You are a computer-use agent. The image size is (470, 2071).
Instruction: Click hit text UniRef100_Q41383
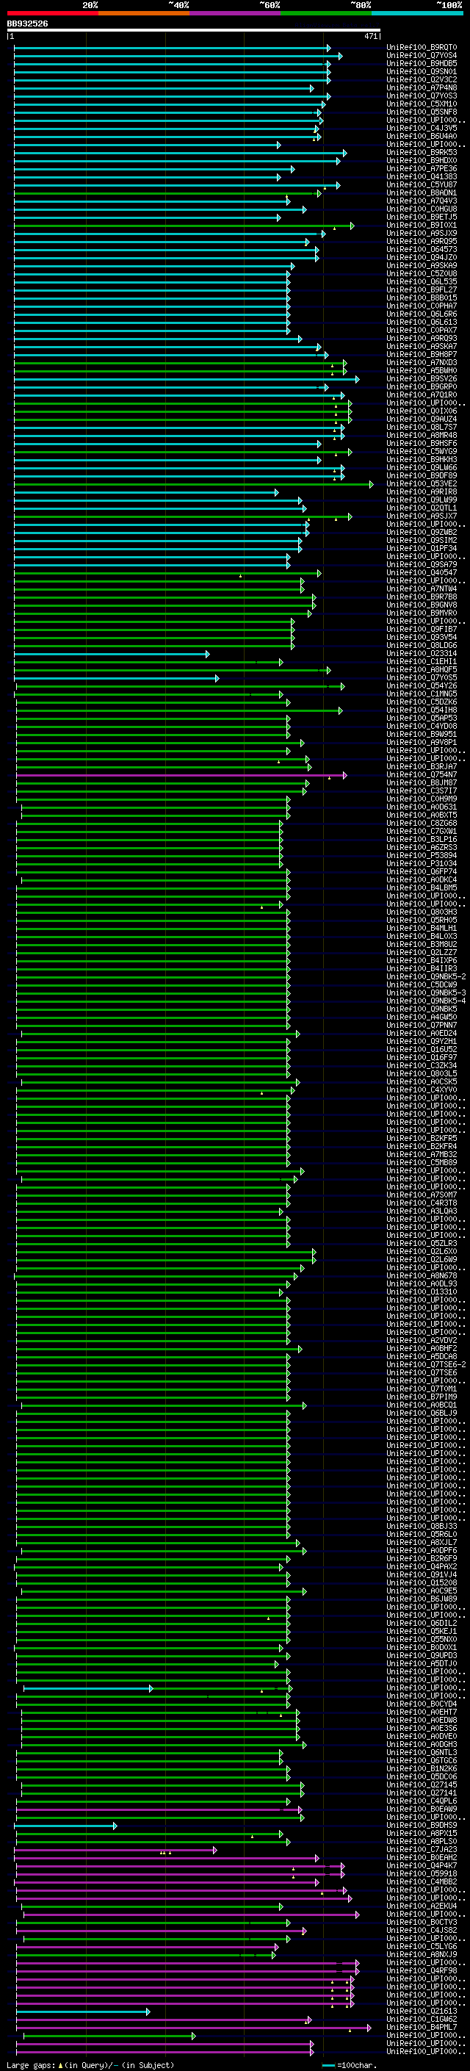(422, 177)
